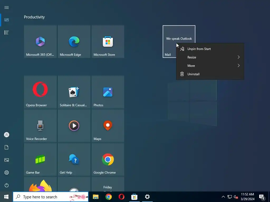Choose Unpin from Start

pos(210,49)
